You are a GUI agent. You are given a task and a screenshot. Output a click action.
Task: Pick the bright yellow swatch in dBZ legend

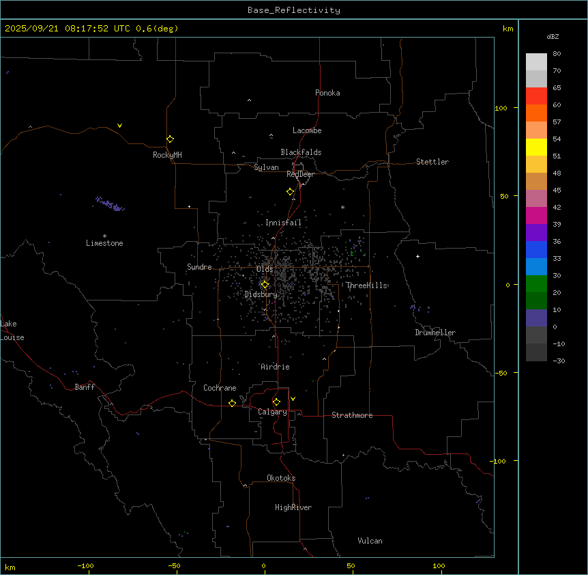click(x=536, y=147)
